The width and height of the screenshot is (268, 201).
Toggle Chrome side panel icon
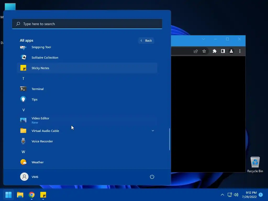tap(223, 51)
